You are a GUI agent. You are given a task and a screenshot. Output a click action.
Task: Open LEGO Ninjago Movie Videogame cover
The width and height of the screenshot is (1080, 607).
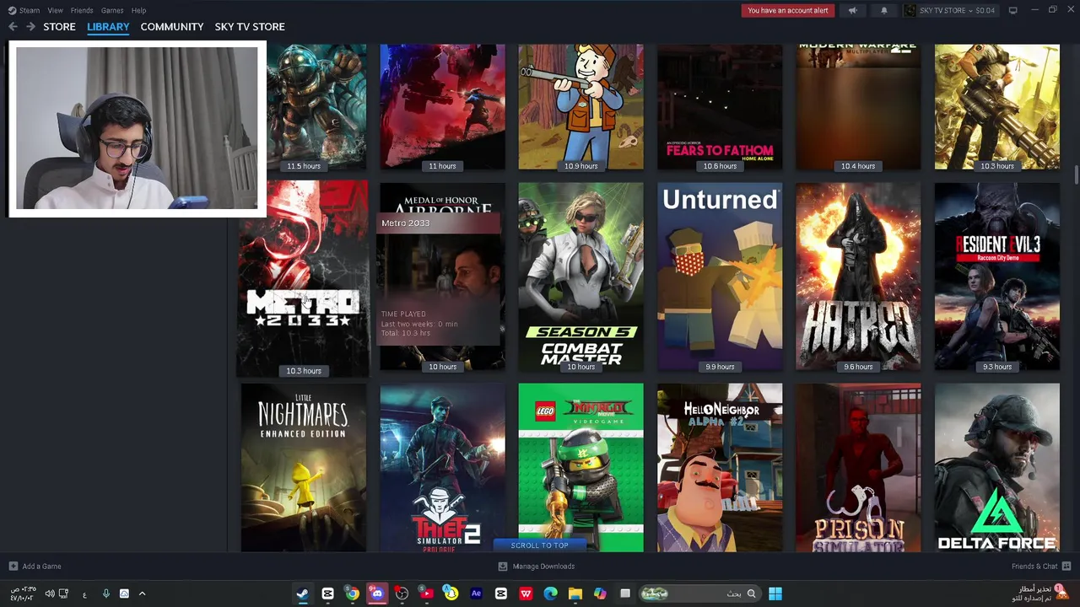pos(580,468)
